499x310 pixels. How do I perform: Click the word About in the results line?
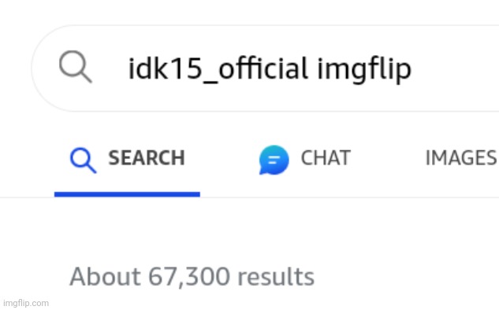[x=105, y=276]
